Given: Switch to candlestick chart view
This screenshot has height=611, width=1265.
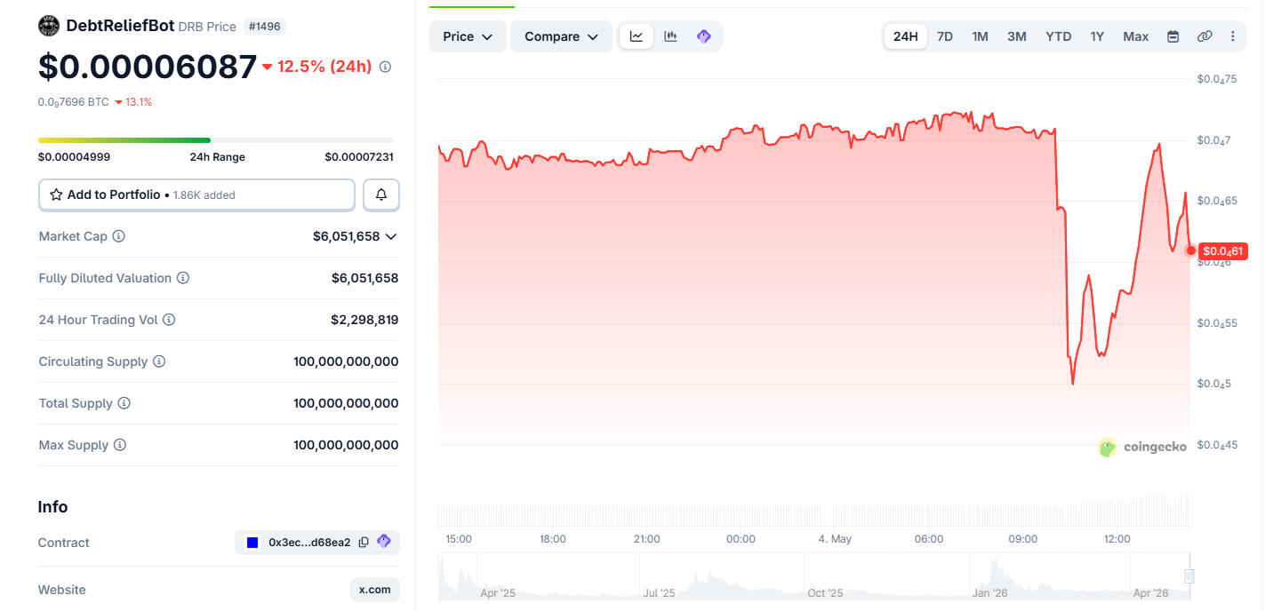Looking at the screenshot, I should click(670, 36).
